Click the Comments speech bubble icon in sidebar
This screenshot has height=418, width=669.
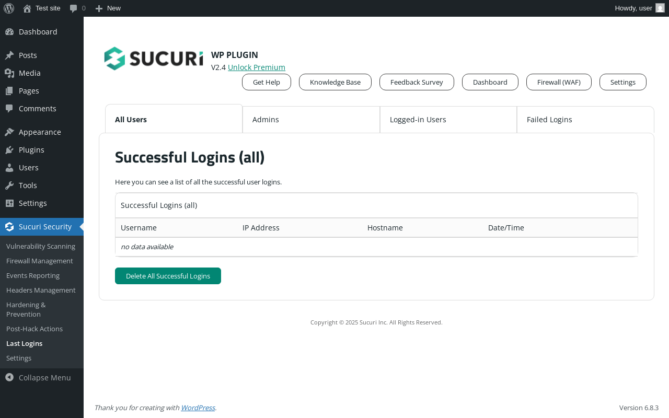point(9,109)
